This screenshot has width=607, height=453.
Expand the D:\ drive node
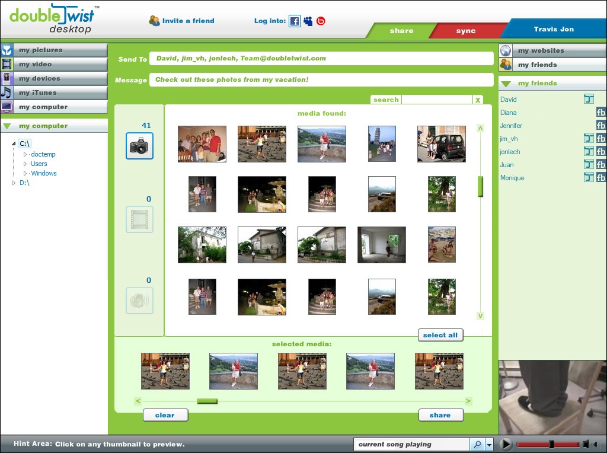click(x=14, y=183)
